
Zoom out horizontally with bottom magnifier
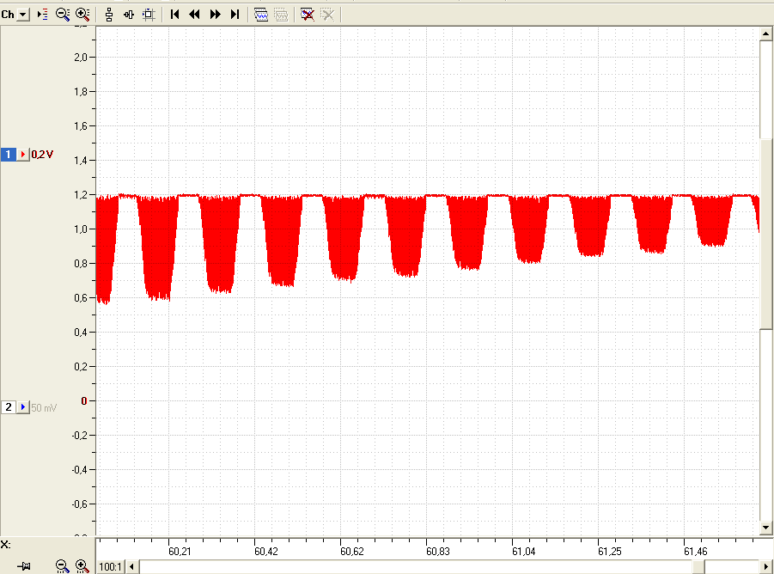click(62, 566)
